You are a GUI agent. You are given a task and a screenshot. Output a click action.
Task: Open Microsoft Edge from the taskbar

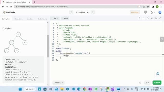click(x=79, y=89)
